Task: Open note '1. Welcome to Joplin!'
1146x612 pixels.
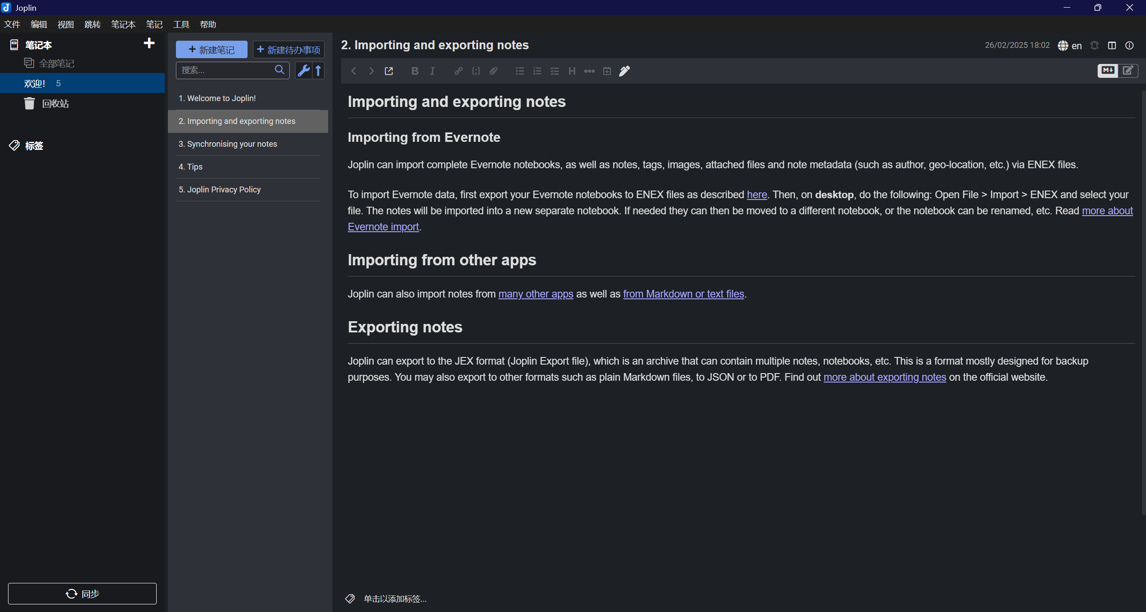Action: 248,98
